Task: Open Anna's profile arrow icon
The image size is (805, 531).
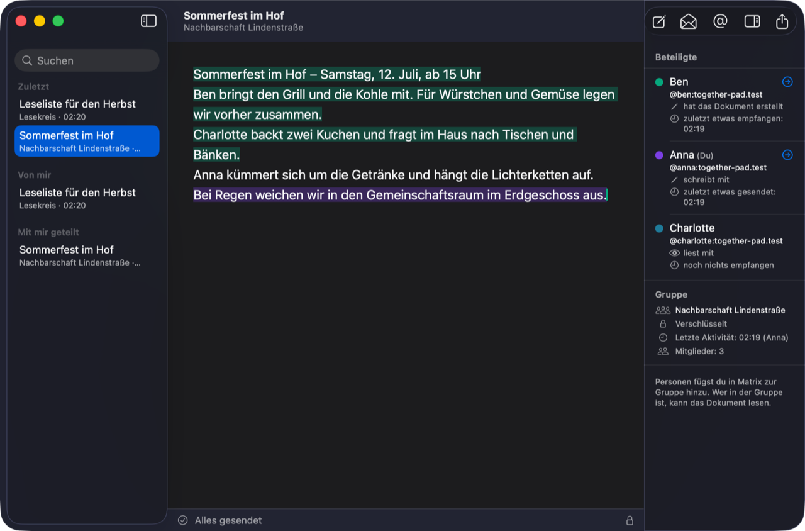Action: 787,155
